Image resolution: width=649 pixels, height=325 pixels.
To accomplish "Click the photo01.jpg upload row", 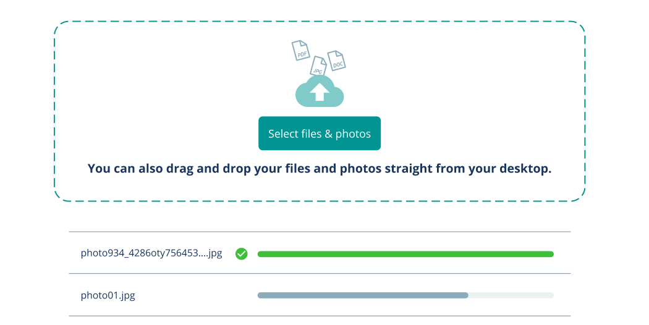I will pyautogui.click(x=320, y=295).
